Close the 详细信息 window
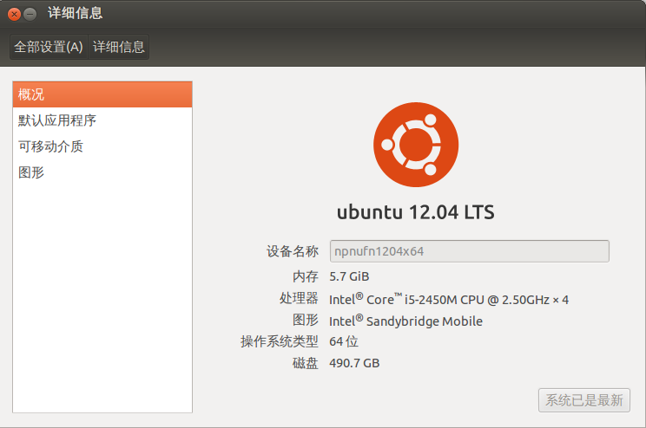Screen dimensions: 646x428 (15, 15)
